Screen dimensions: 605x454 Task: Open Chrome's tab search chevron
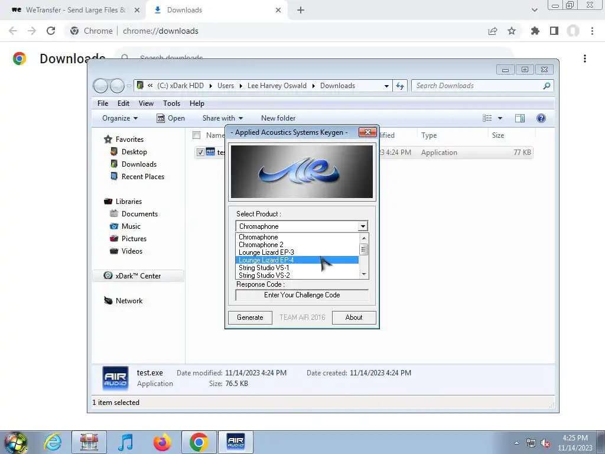click(534, 10)
